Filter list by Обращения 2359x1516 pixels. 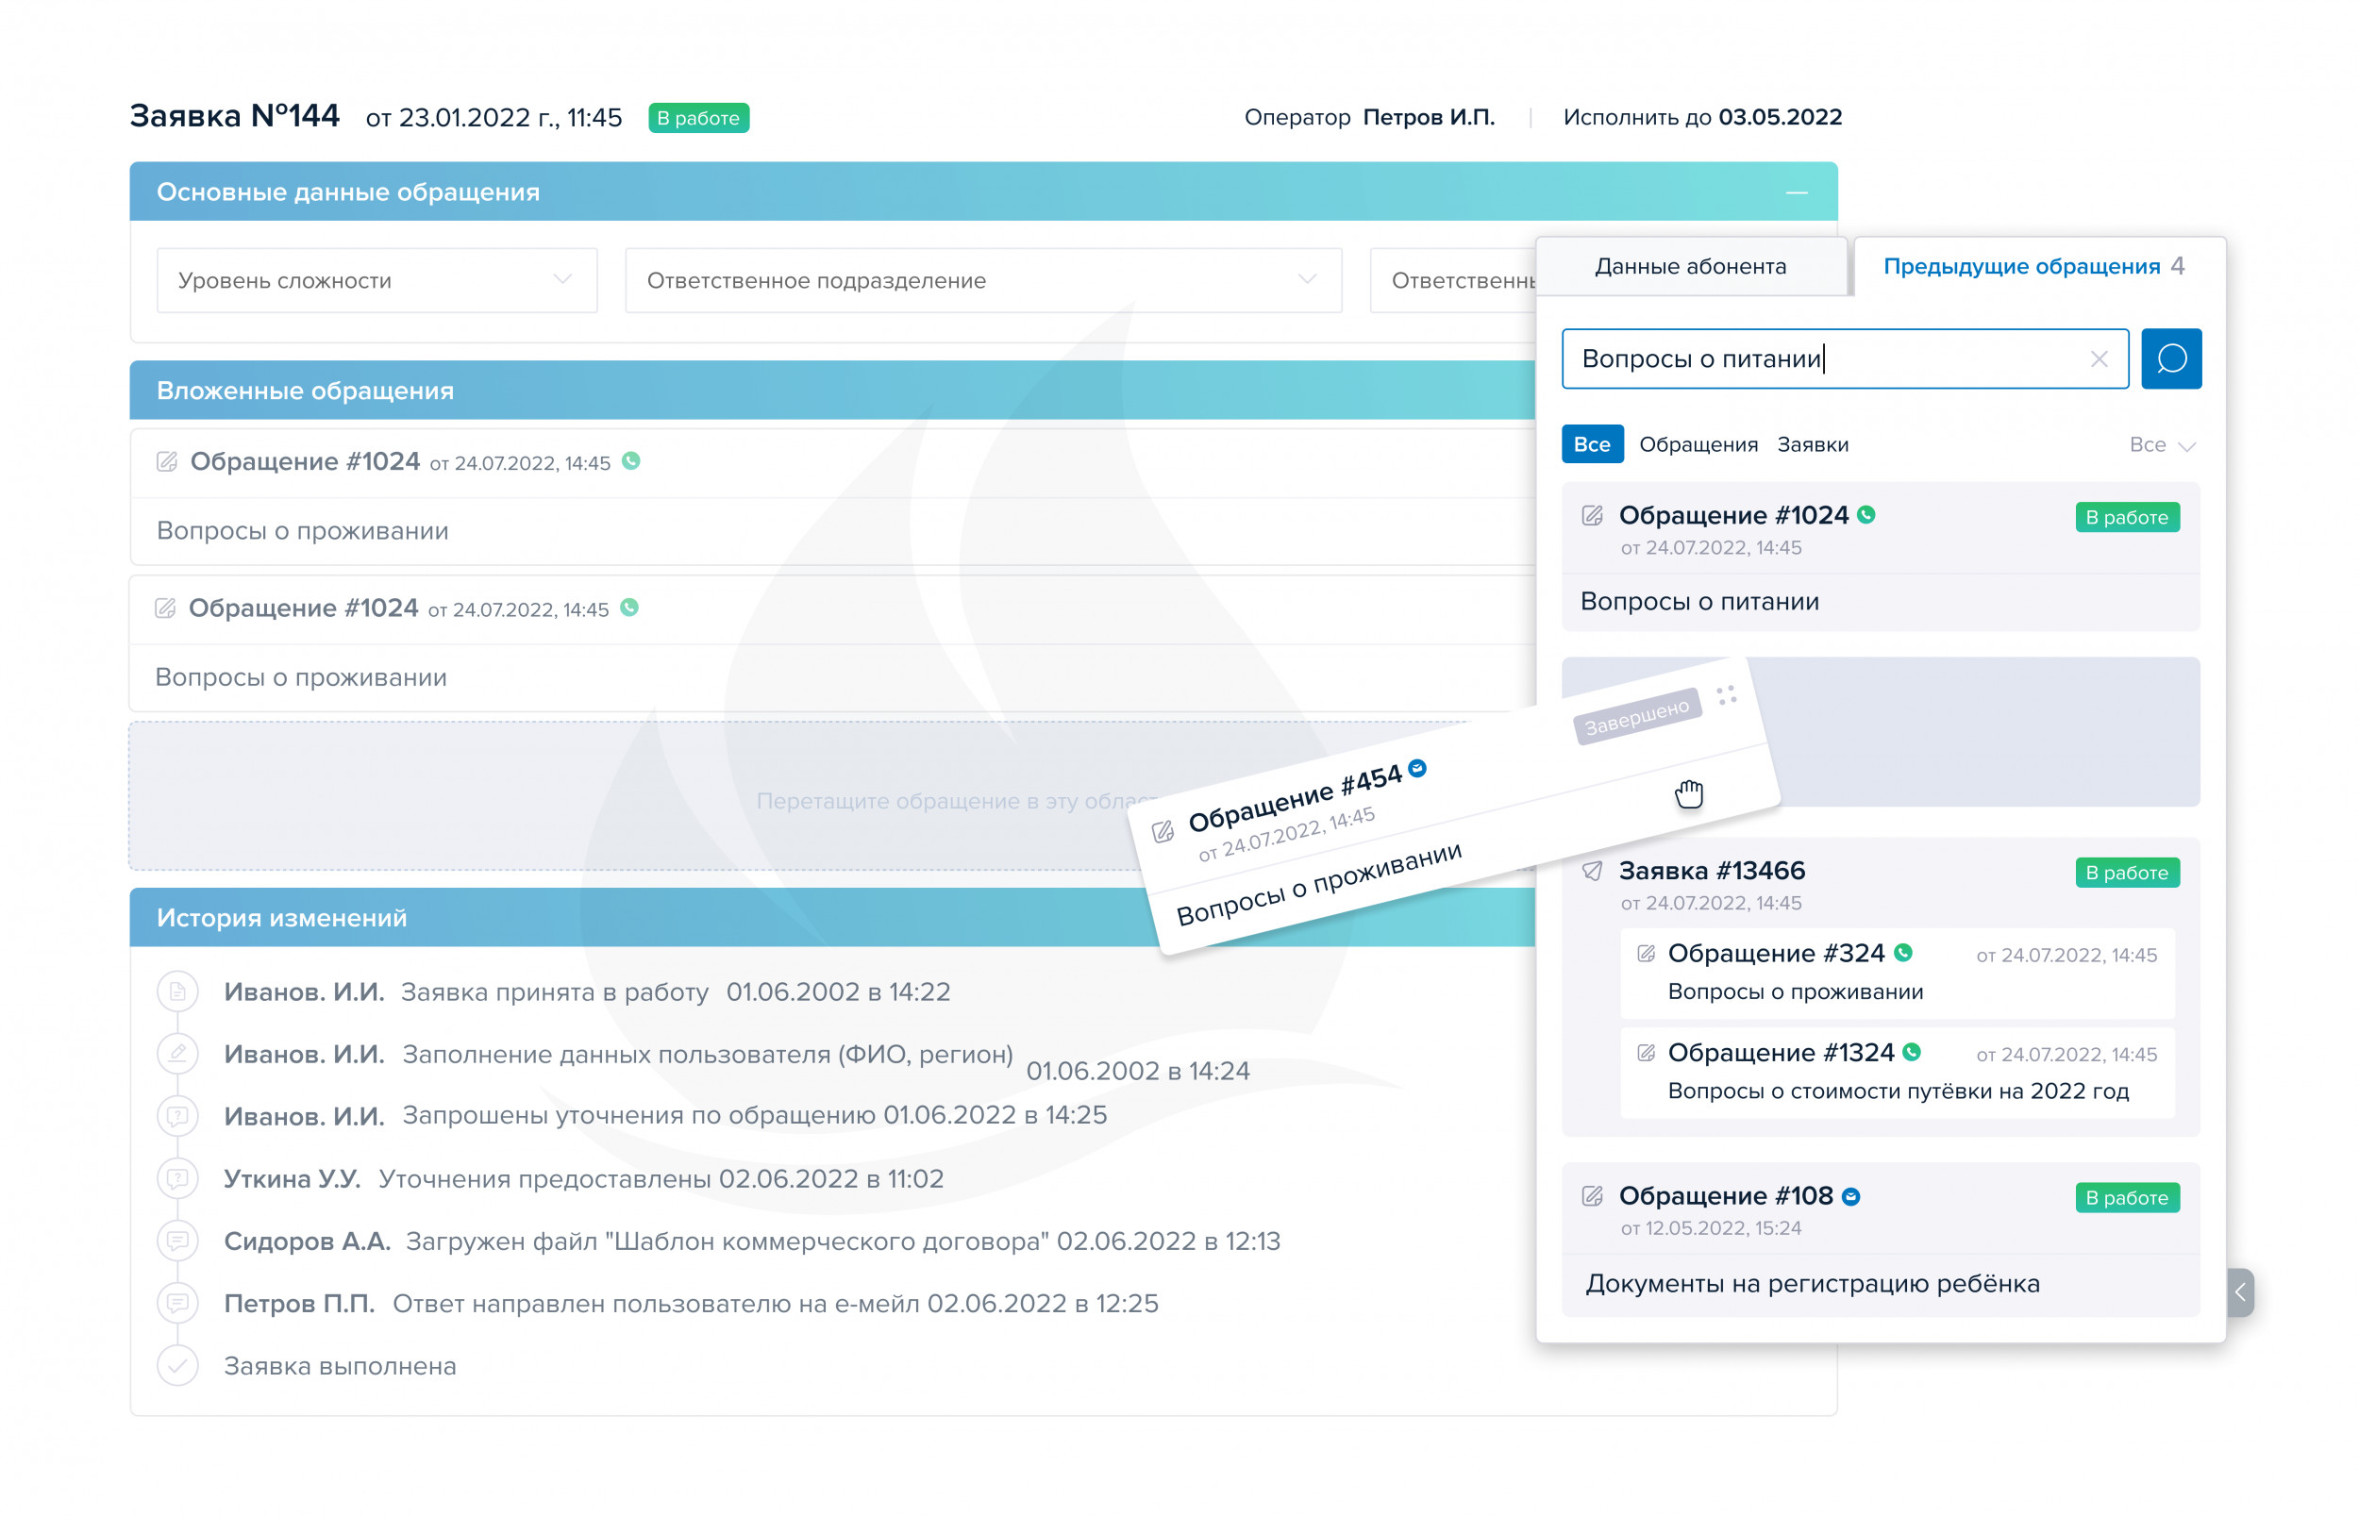point(1698,445)
